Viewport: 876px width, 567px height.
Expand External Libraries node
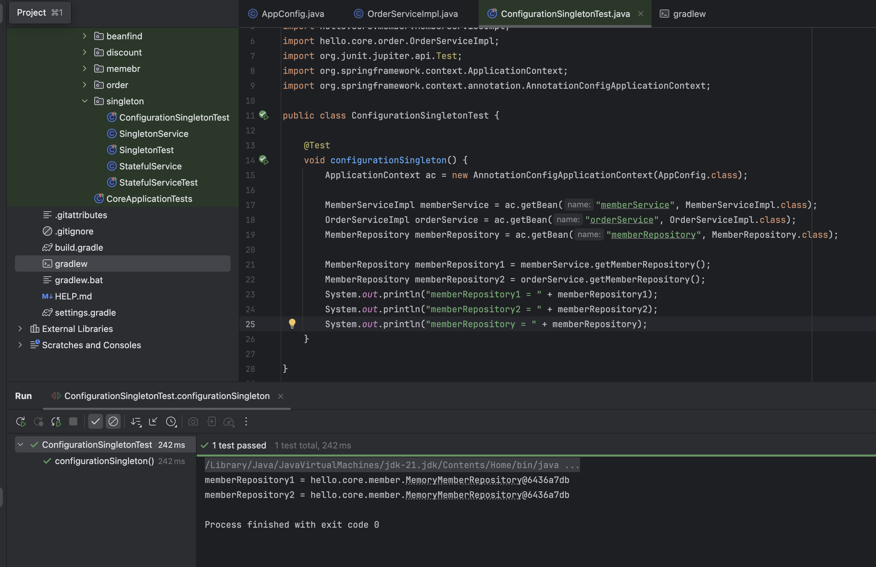coord(20,328)
